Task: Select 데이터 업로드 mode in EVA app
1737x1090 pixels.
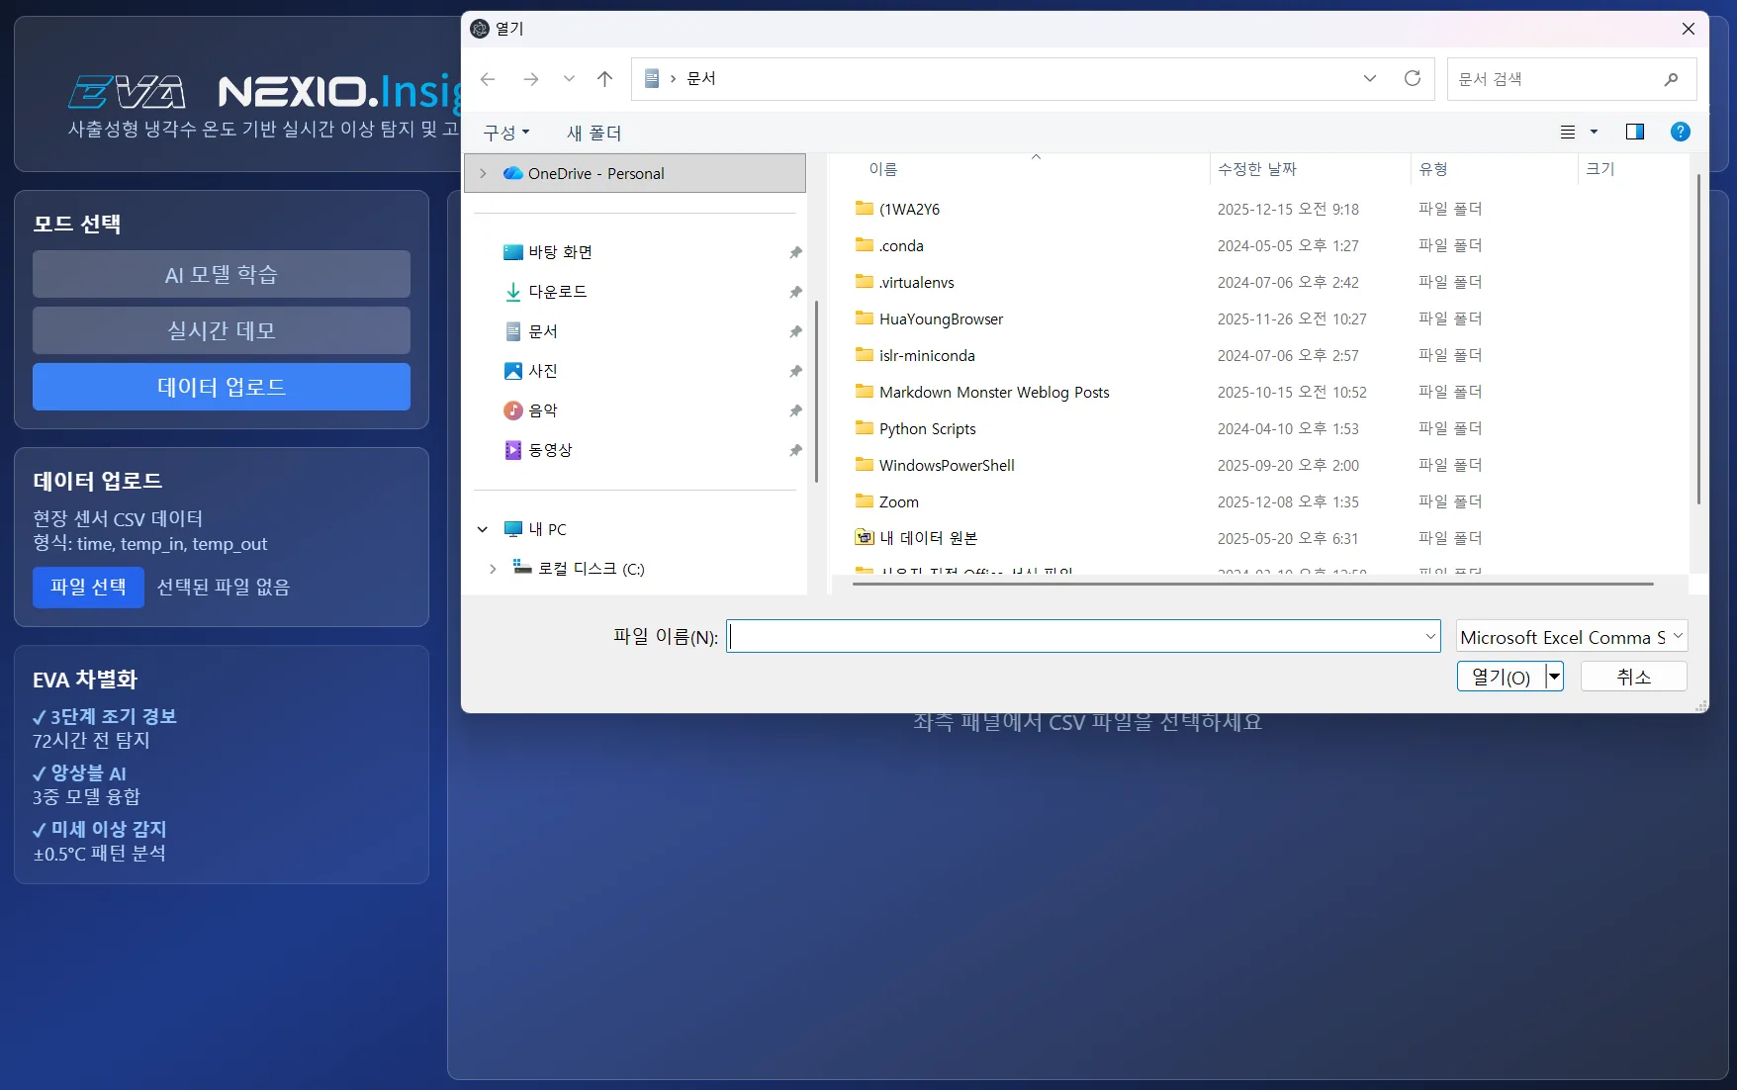Action: pos(222,387)
